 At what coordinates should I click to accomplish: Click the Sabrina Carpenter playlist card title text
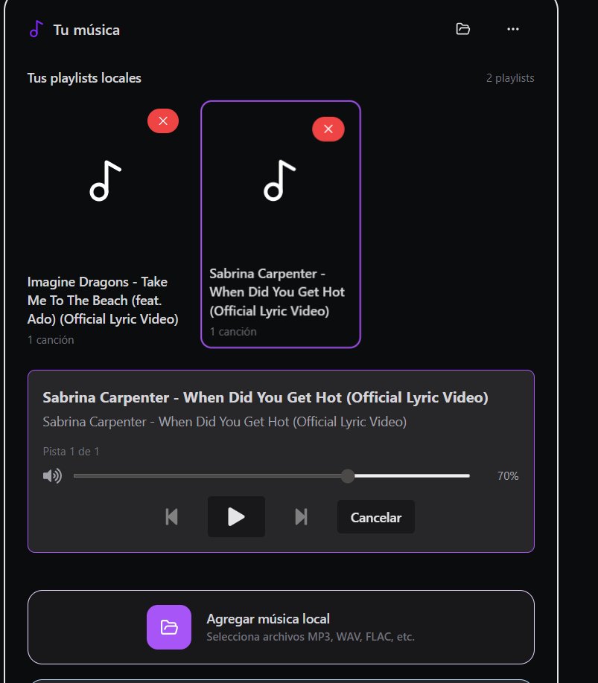click(277, 292)
